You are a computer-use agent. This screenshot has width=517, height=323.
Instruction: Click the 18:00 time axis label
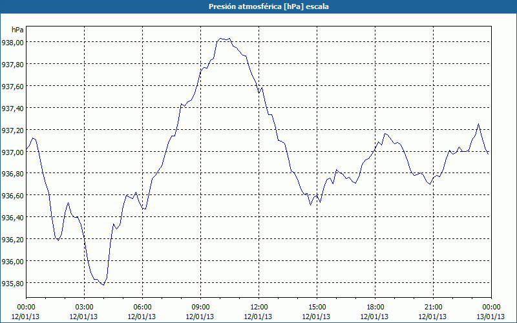coord(375,307)
